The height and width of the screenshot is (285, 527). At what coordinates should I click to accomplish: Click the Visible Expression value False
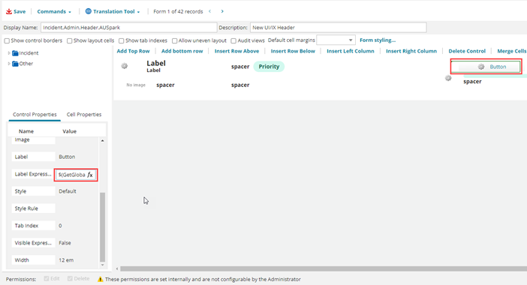click(x=65, y=243)
